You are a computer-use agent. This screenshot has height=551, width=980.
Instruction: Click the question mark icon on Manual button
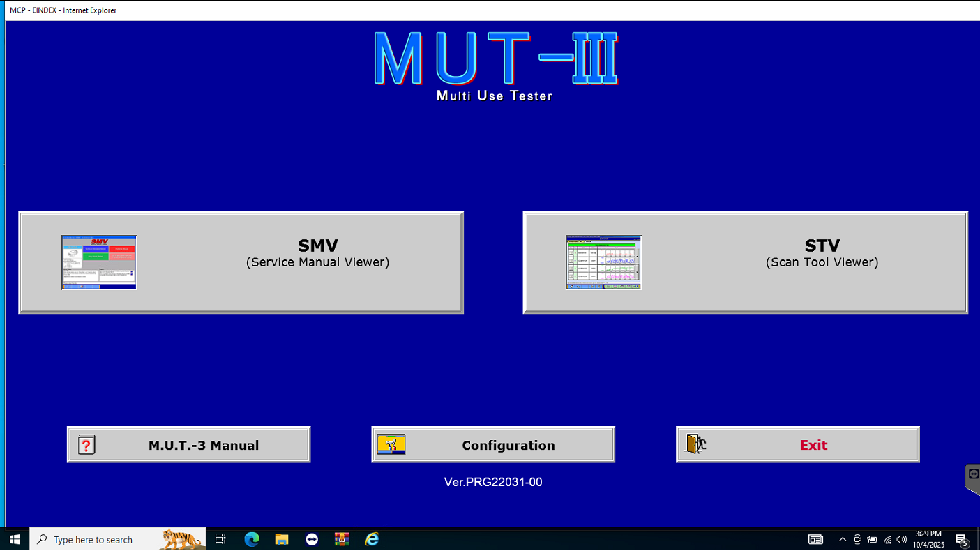tap(86, 444)
